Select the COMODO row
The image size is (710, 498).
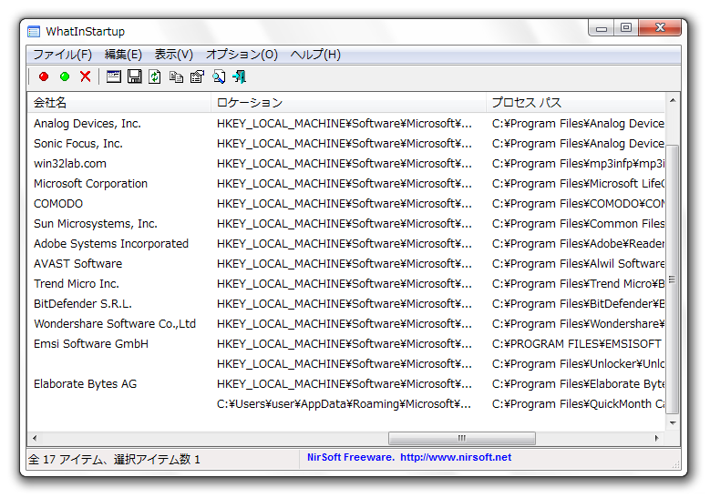pyautogui.click(x=346, y=204)
